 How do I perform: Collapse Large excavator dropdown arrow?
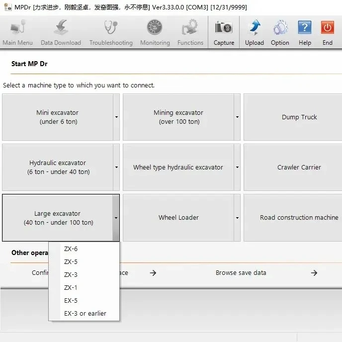pyautogui.click(x=116, y=218)
